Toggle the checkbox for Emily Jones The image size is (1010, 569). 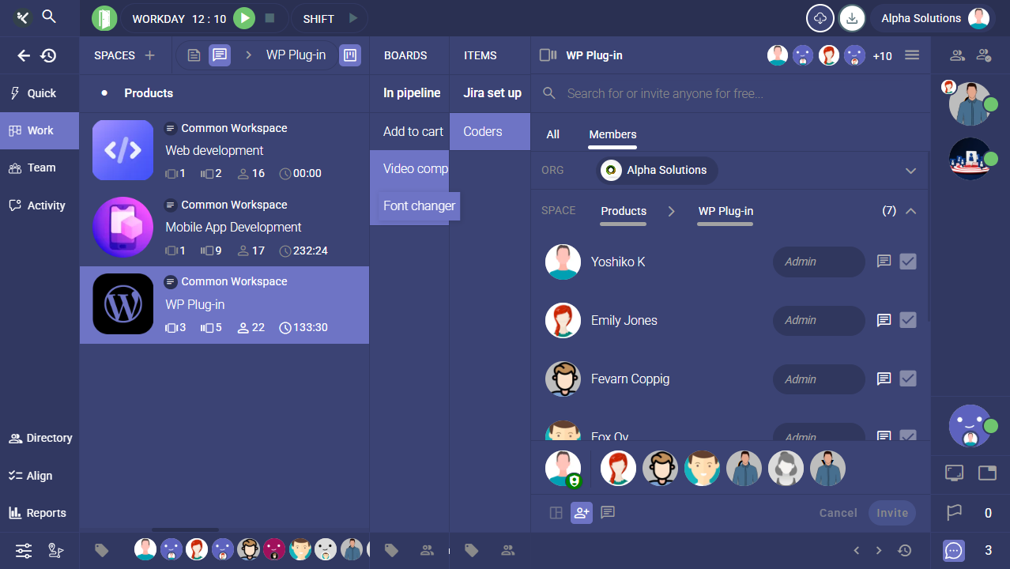[x=908, y=320]
